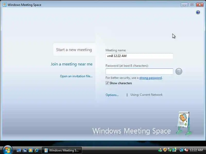Close the Windows Meeting Space window
Viewport: 206px width, 154px height.
pos(200,5)
